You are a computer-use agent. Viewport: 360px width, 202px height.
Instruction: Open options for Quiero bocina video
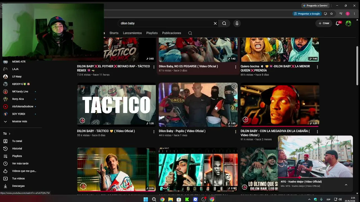point(317,67)
